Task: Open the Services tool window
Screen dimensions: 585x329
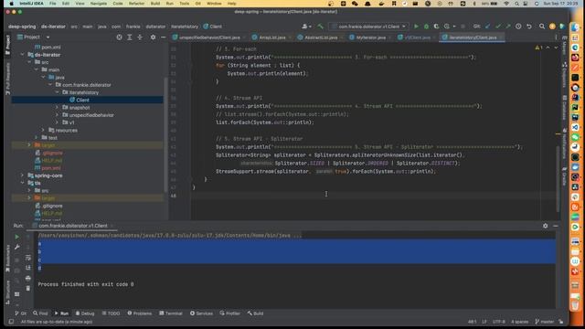Action: 201,313
